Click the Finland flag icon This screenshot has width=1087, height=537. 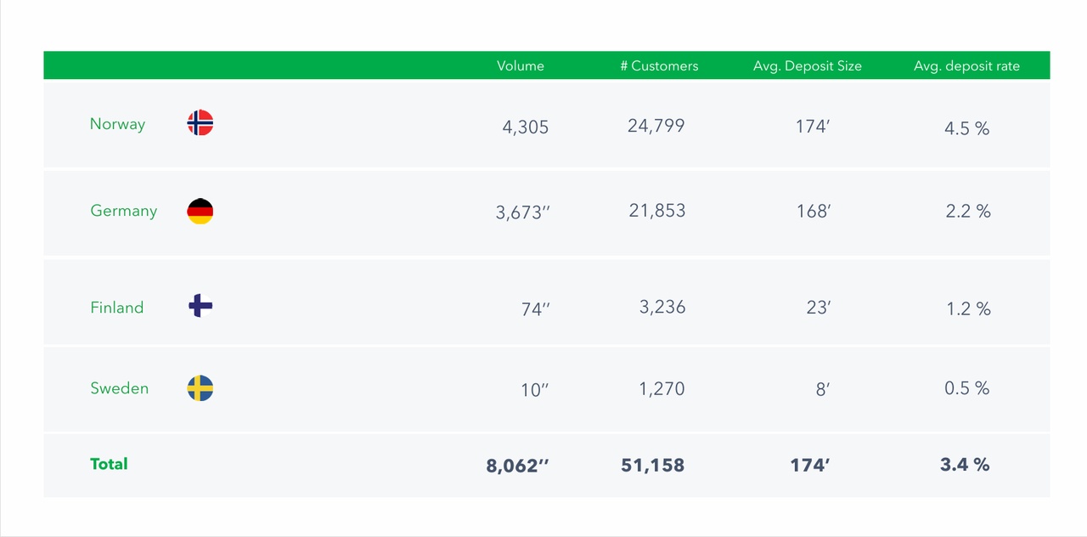click(x=200, y=306)
